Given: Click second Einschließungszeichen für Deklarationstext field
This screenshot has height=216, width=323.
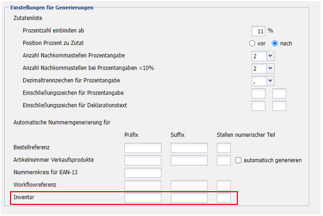Looking at the screenshot, I should pyautogui.click(x=279, y=106).
